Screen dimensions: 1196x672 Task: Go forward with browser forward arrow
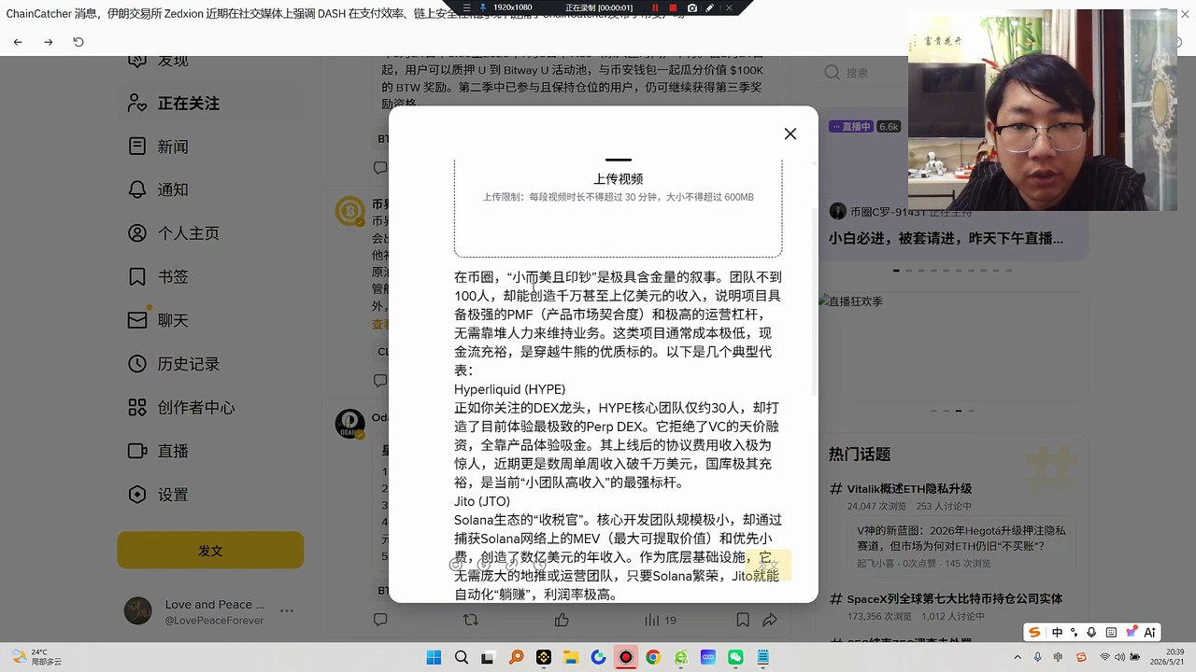click(x=49, y=42)
